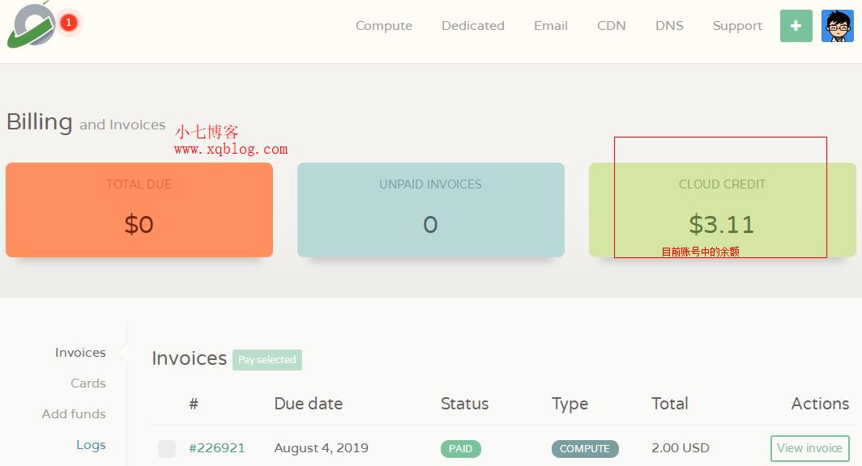The width and height of the screenshot is (862, 466).
Task: Click the planet logo icon
Action: coord(32,25)
